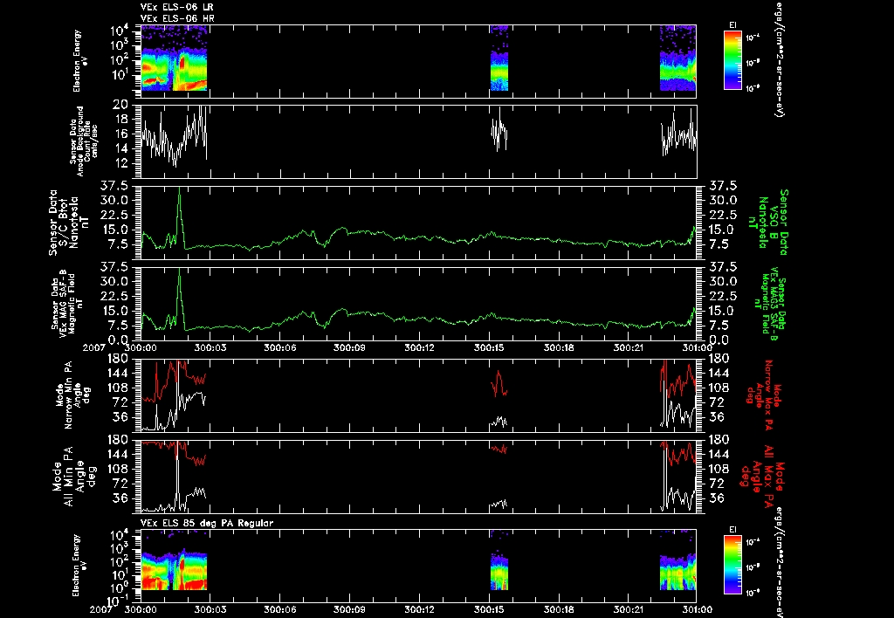Click the last data block of ELS-06 spectrogram before 301:00
This screenshot has height=618, width=894.
point(677,58)
